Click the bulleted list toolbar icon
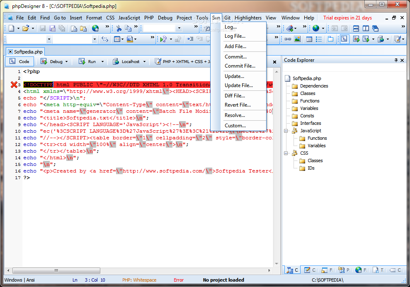This screenshot has width=410, height=287. tap(319, 39)
